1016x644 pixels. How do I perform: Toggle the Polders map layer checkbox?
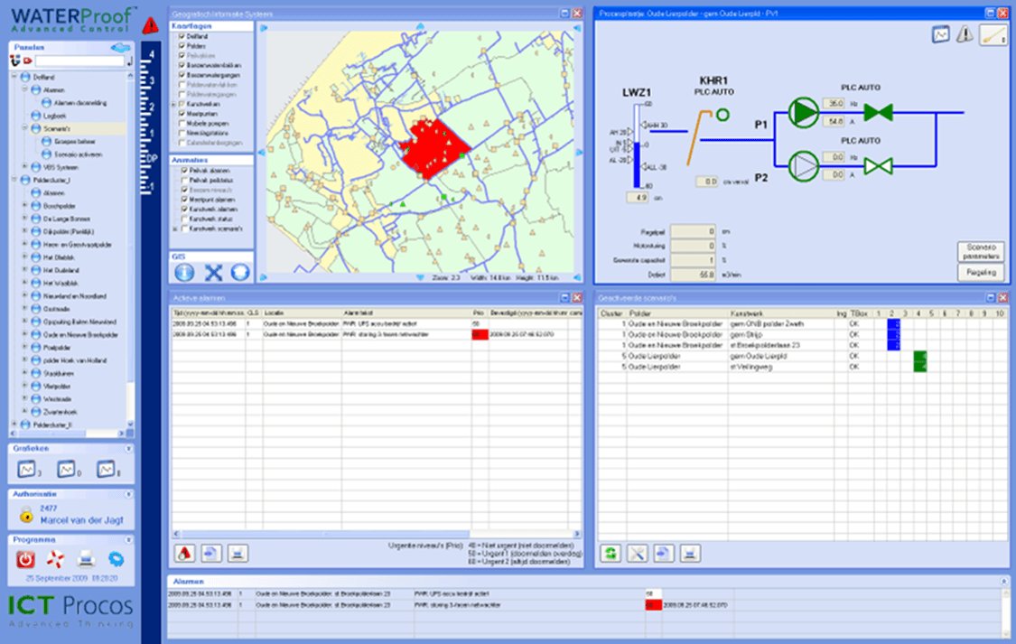pyautogui.click(x=182, y=46)
